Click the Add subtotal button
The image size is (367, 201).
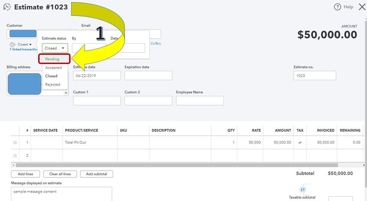point(96,174)
